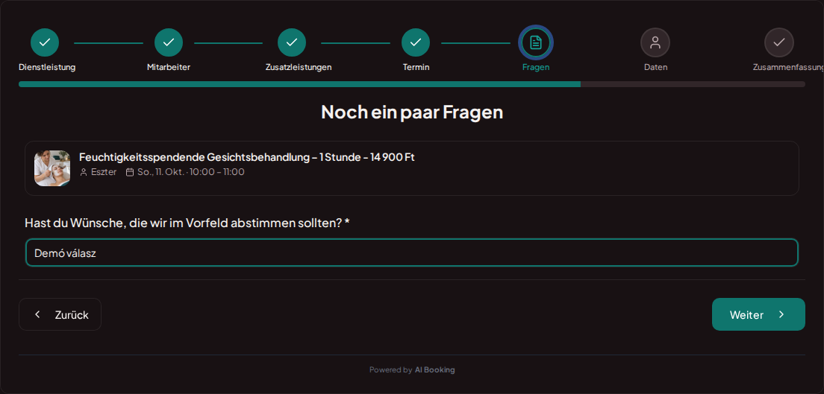The width and height of the screenshot is (824, 394).
Task: Click the Mitarbeiter step checkmark circle
Action: point(169,42)
